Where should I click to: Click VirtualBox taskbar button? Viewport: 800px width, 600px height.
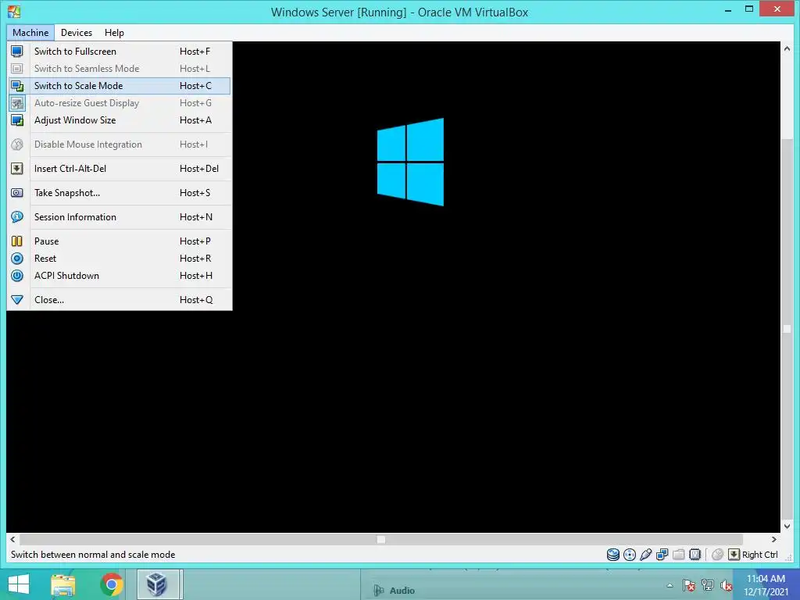[x=159, y=584]
